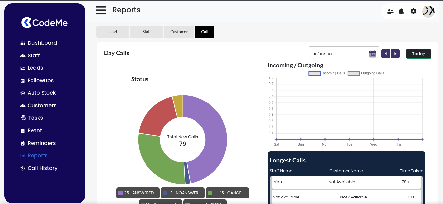Click the Reports bar chart icon

(x=23, y=156)
